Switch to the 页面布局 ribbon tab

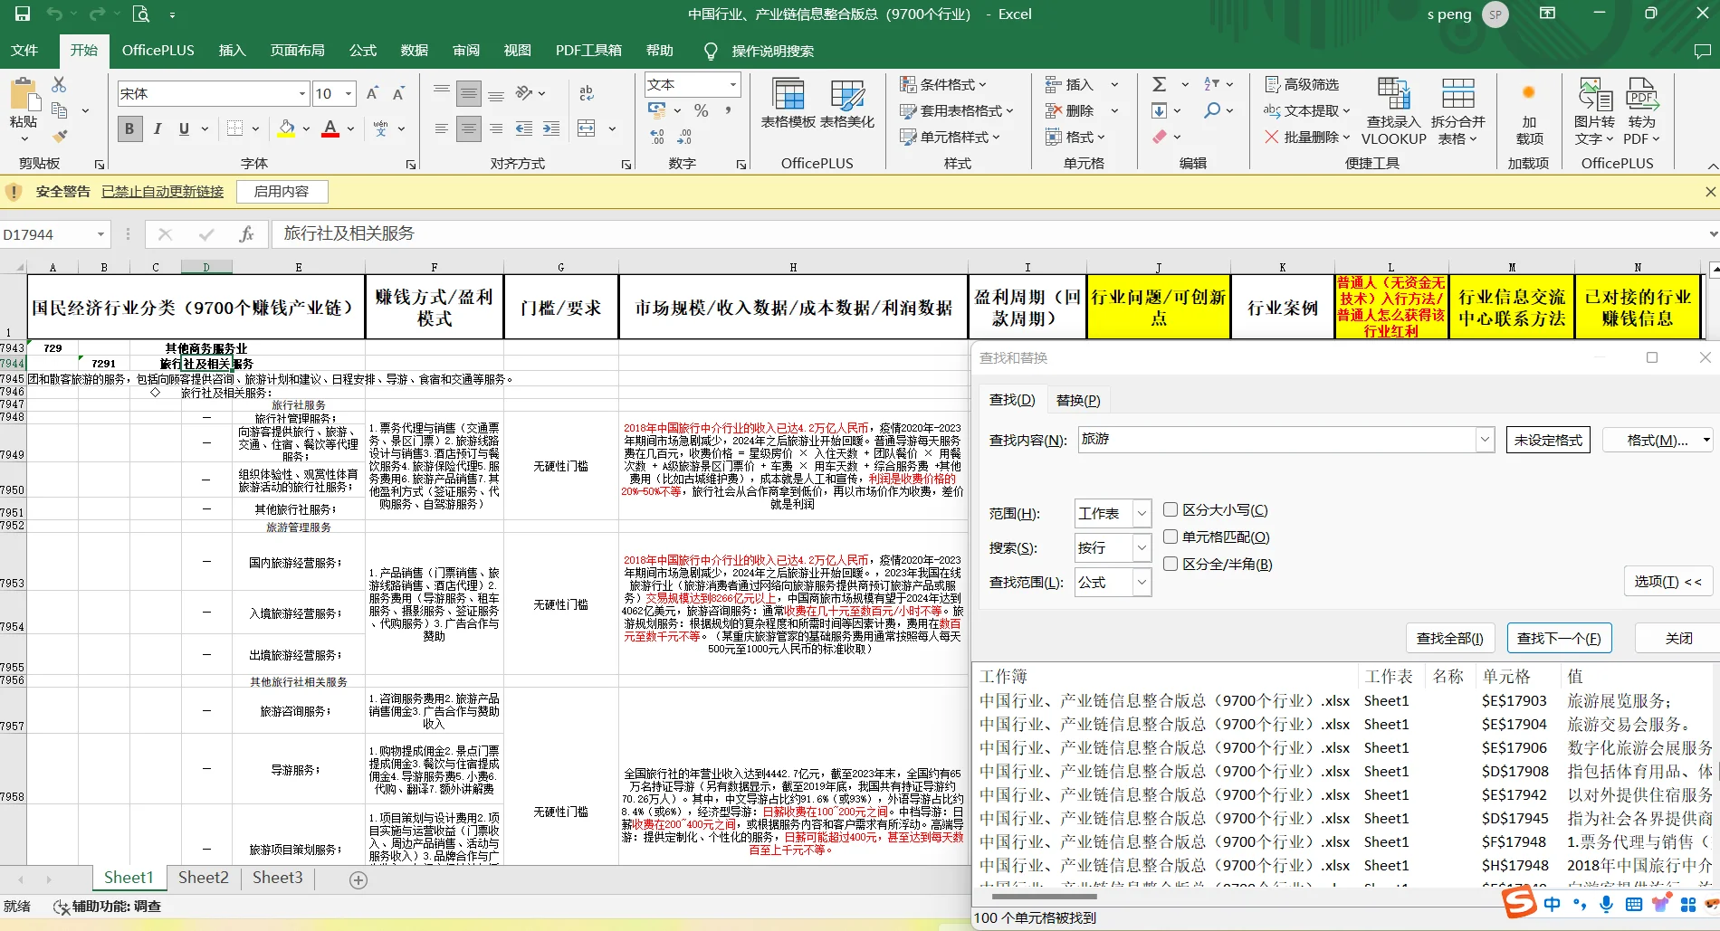(297, 51)
